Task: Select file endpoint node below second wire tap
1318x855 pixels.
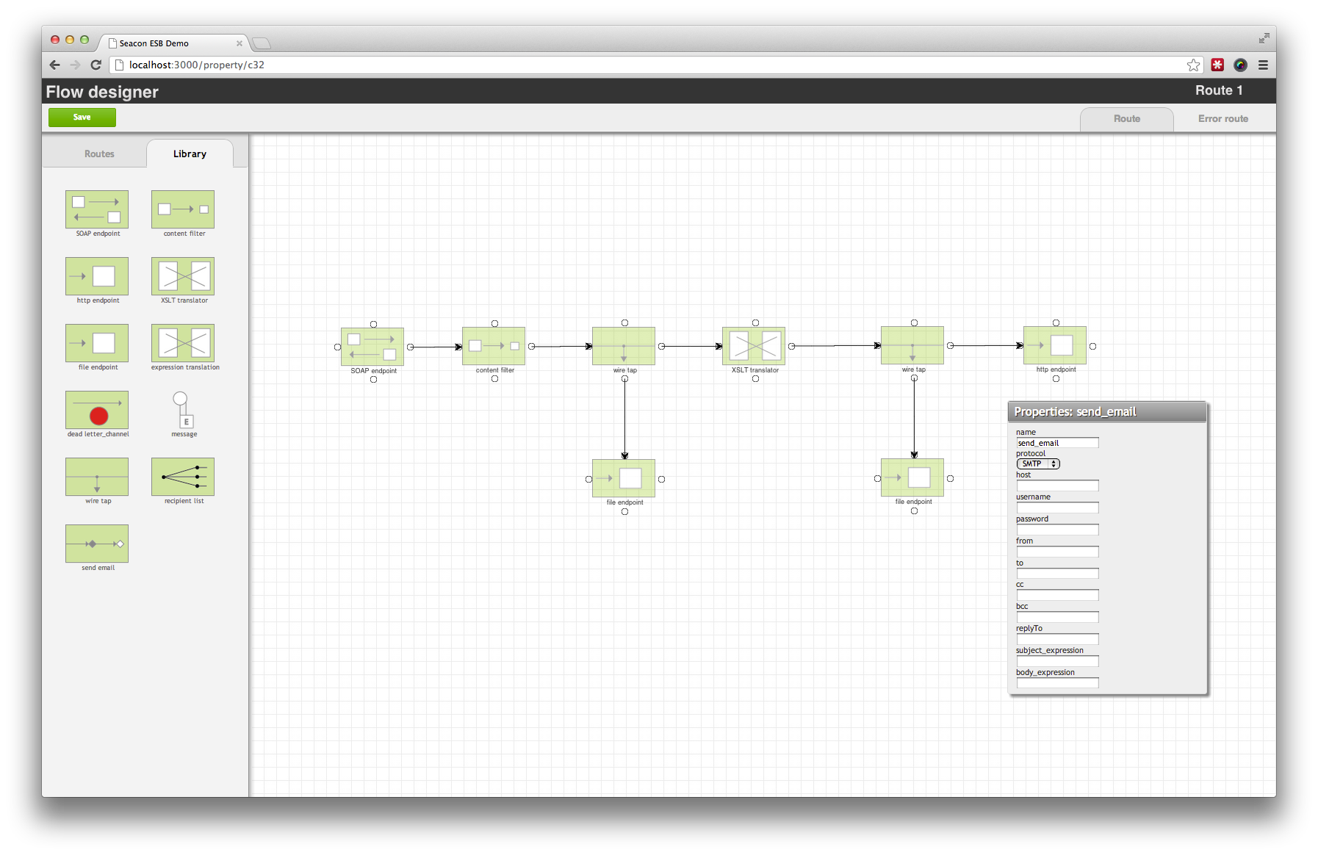Action: pos(912,477)
